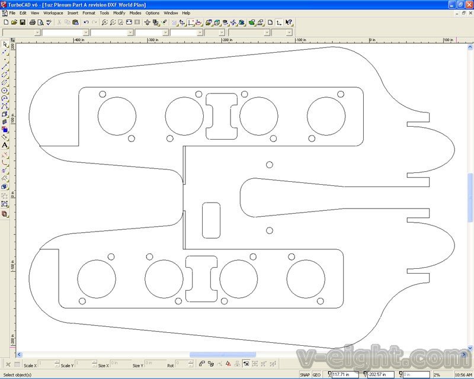Click the Print icon in toolbar

pos(31,23)
